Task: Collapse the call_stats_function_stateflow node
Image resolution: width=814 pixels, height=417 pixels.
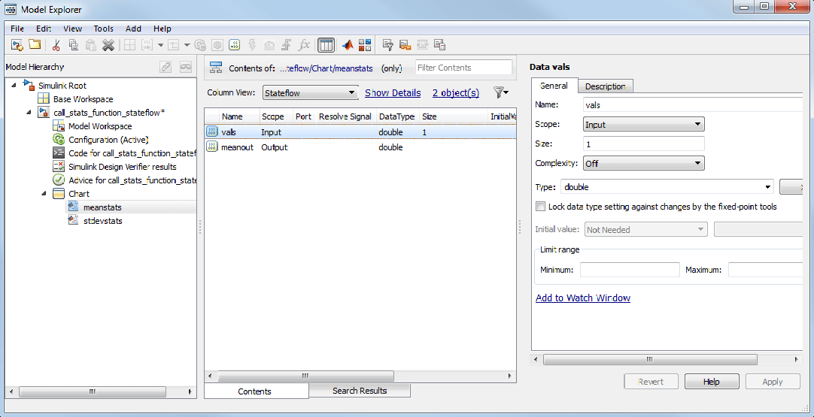Action: pyautogui.click(x=29, y=113)
